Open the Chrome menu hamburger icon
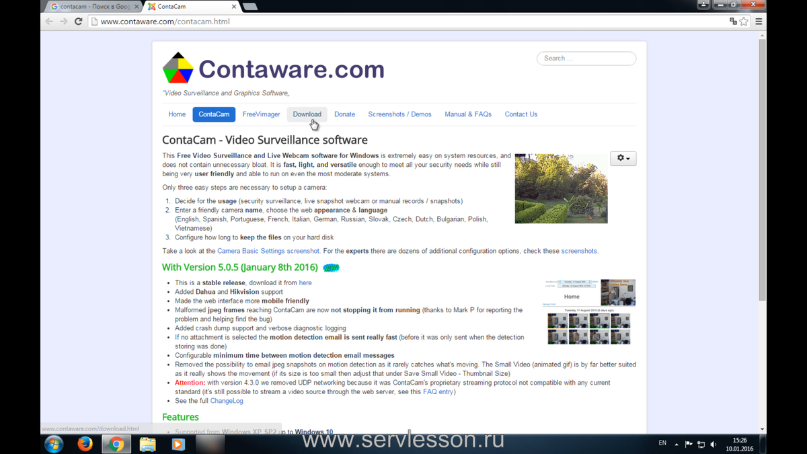The width and height of the screenshot is (807, 454). (x=759, y=22)
